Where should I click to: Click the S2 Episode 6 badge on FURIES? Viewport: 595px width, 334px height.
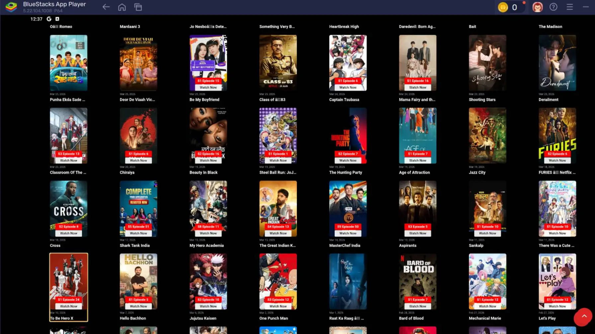click(557, 154)
